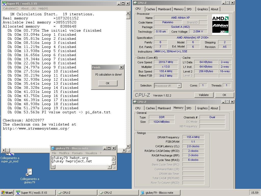Switch to Graphics tab in bottom CPU-Z
261x196 pixels.
(202, 108)
